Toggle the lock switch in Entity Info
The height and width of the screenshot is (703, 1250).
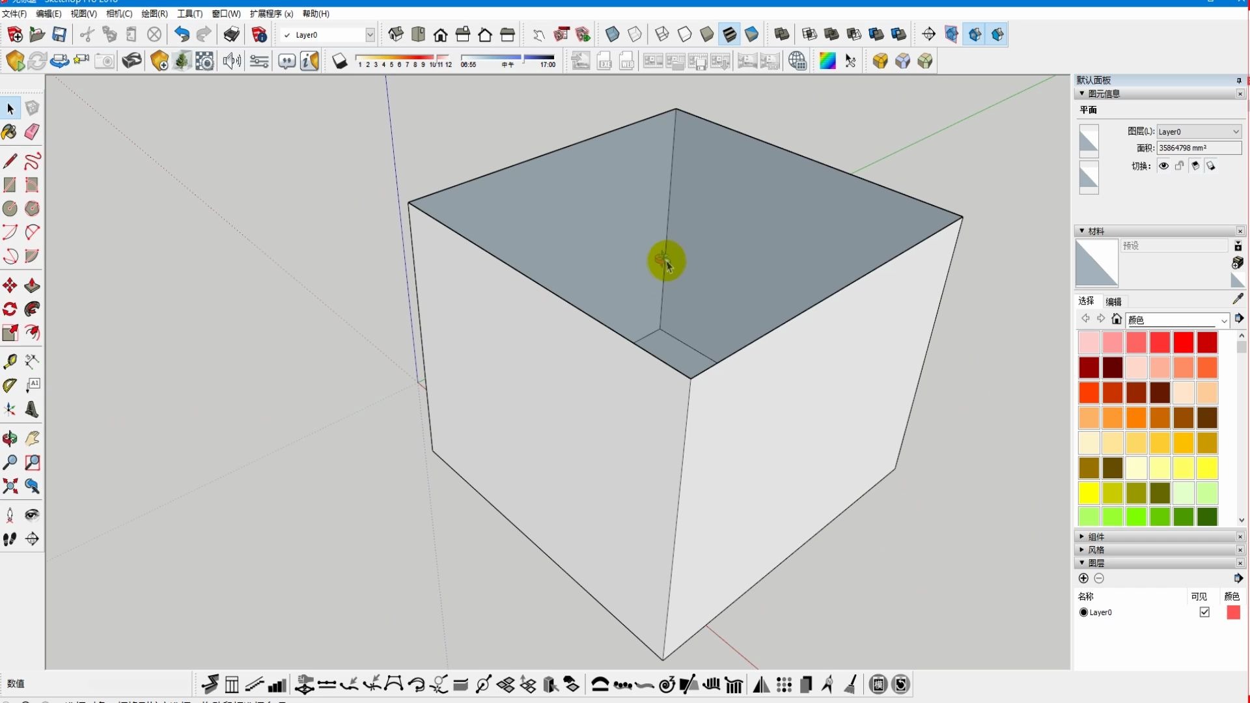(1179, 165)
